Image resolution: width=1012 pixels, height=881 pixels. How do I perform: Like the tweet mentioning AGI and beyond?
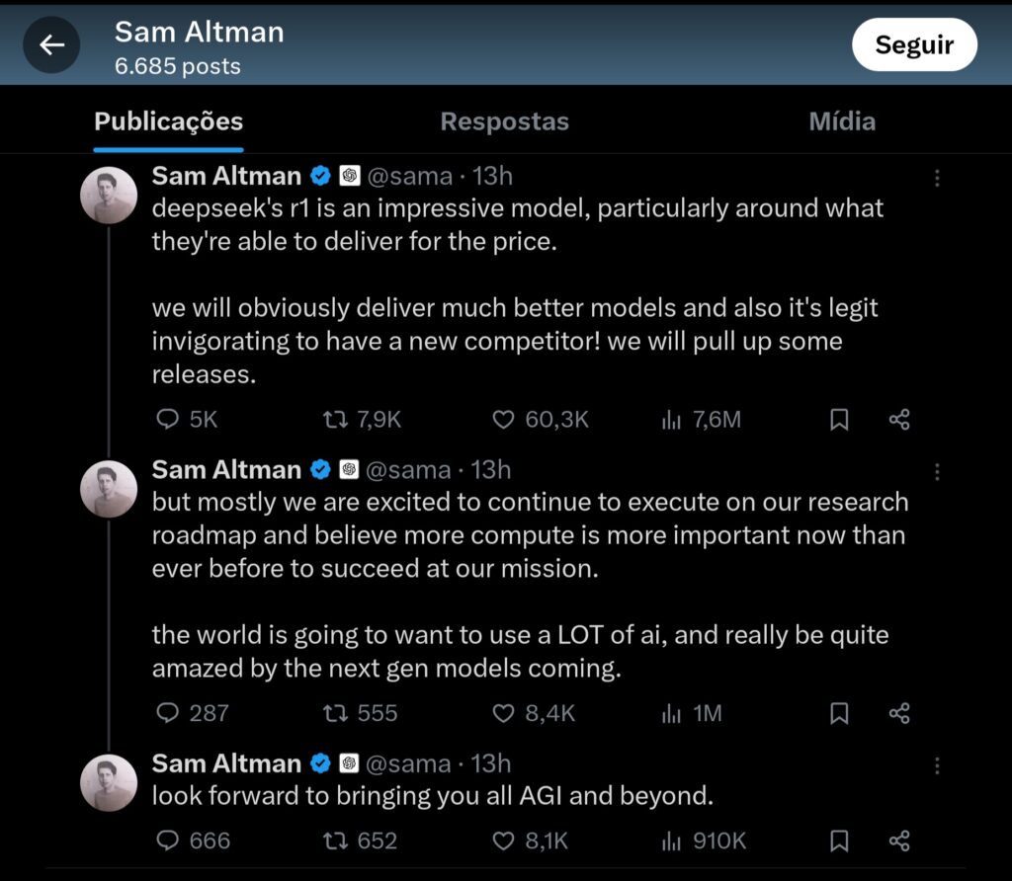504,841
